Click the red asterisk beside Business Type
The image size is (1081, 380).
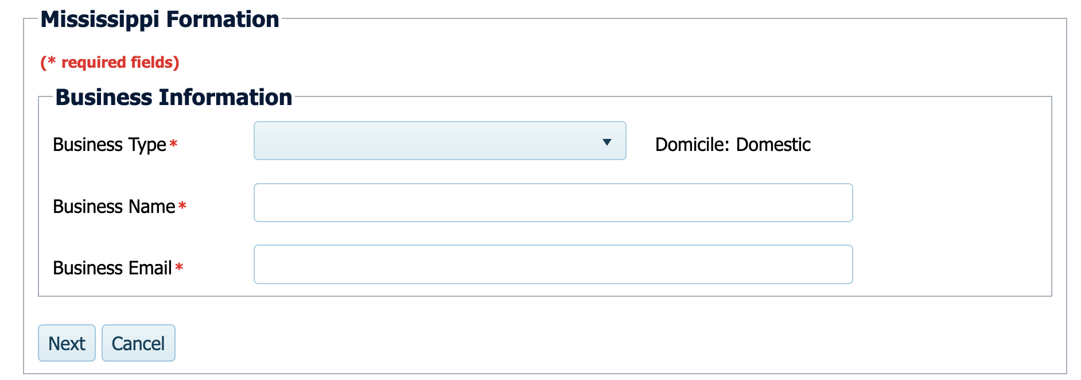(173, 144)
